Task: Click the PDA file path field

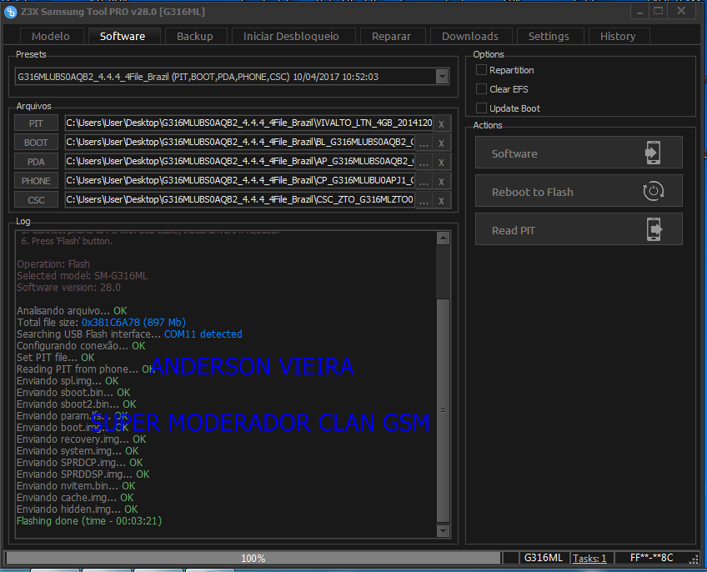Action: pos(240,162)
